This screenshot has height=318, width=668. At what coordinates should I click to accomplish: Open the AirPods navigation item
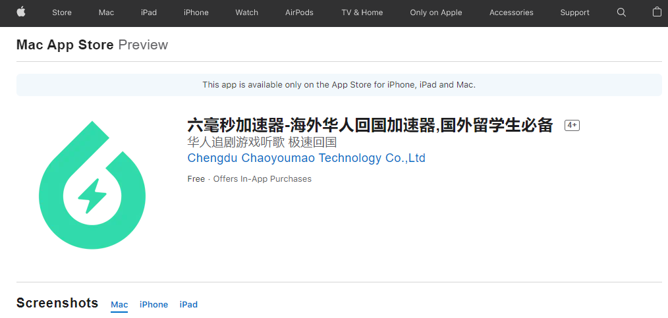(x=299, y=13)
